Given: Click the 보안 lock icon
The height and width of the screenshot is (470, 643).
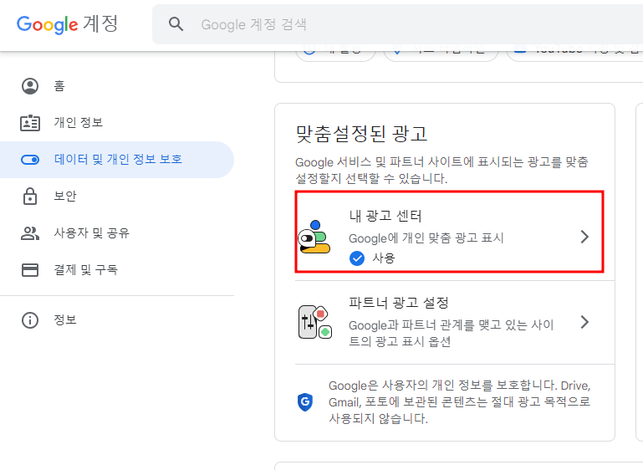Looking at the screenshot, I should (x=30, y=196).
